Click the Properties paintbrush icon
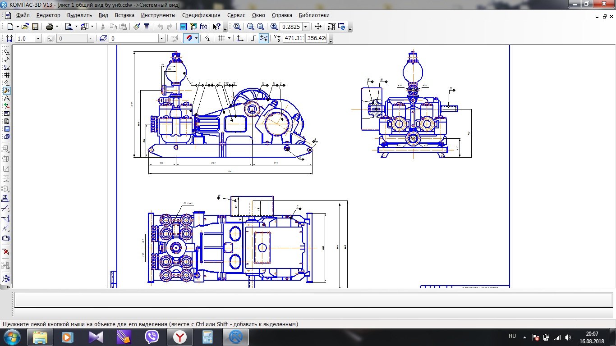 point(137,27)
